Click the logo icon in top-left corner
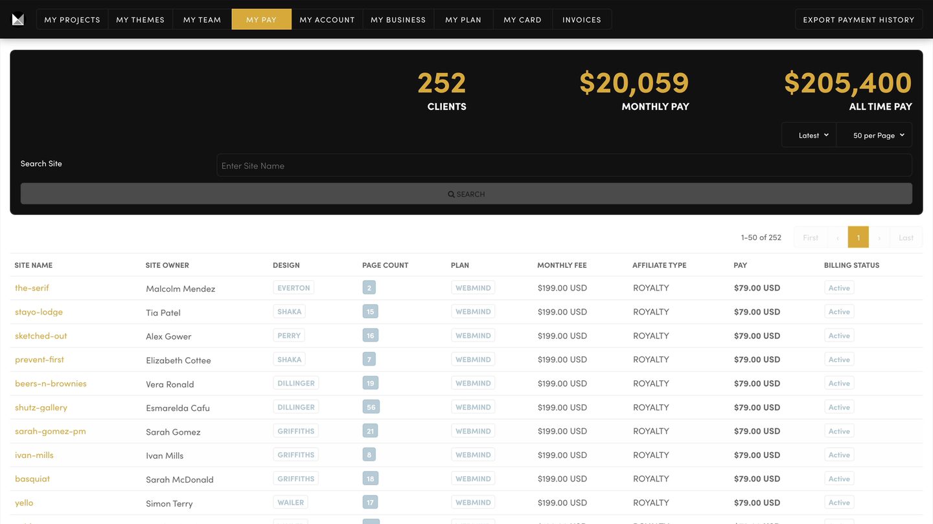Viewport: 933px width, 524px height. [x=18, y=19]
